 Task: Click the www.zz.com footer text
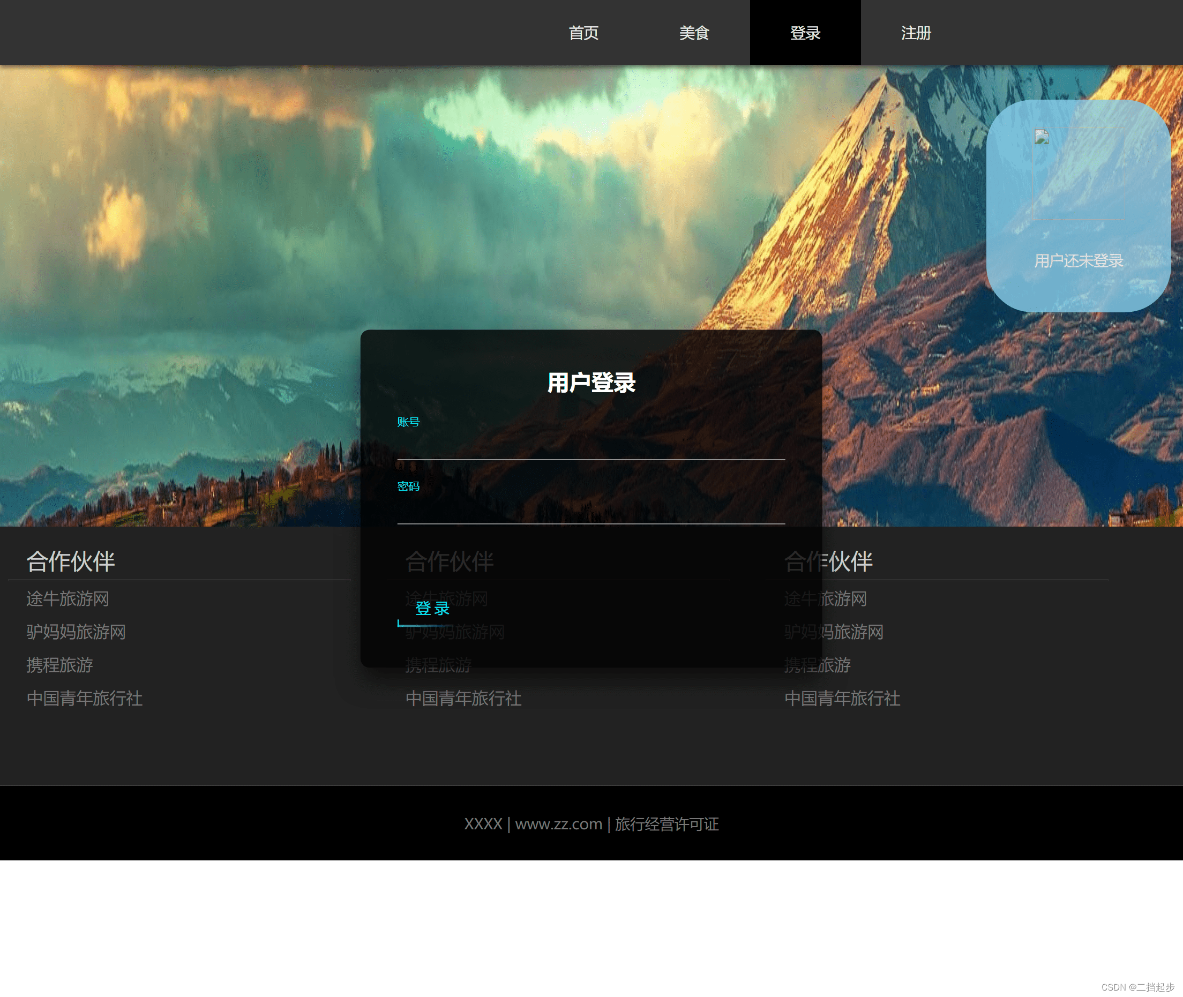pos(558,824)
